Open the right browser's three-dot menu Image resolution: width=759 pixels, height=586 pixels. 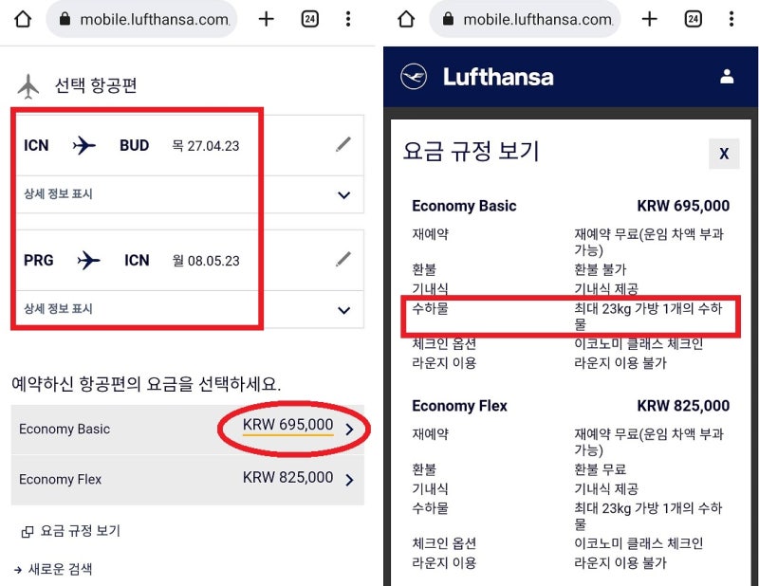pyautogui.click(x=731, y=19)
